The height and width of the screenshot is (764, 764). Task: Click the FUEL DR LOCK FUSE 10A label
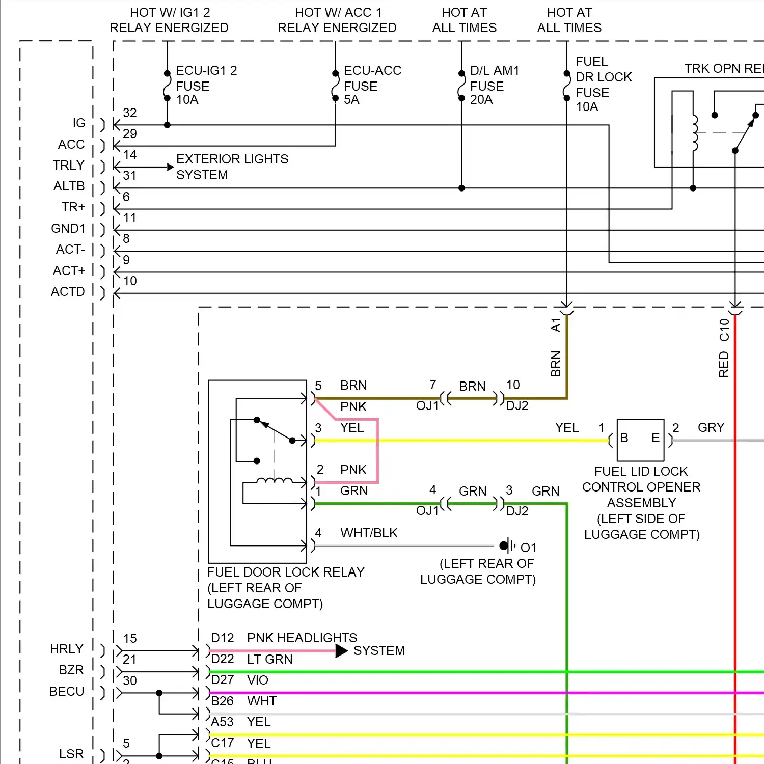tap(604, 84)
